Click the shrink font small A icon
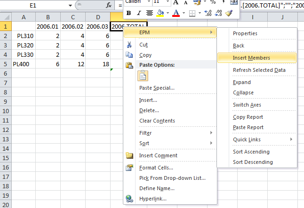 point(185,2)
